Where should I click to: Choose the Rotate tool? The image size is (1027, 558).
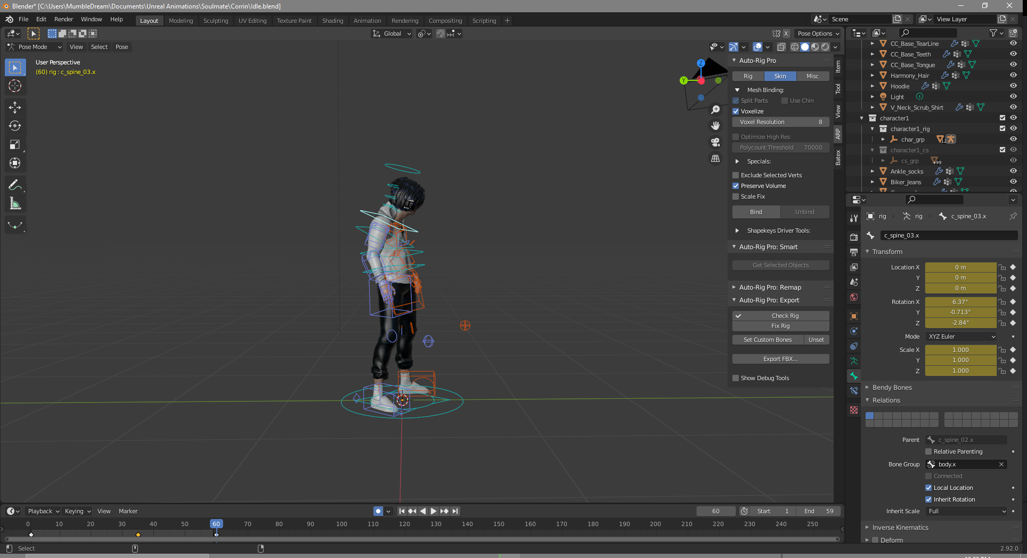(15, 126)
